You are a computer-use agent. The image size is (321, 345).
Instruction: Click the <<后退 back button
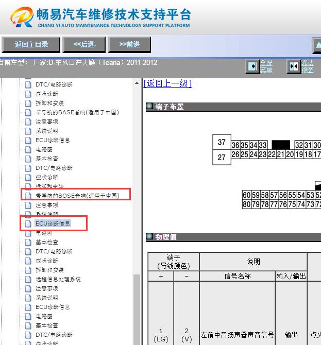85,45
